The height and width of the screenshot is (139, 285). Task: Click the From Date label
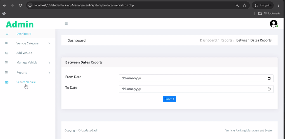[73, 77]
